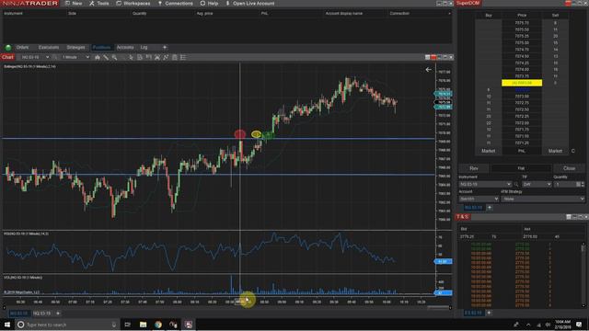Screen dimensions: 589x331
Task: Open the Windows Start menu
Action: (7, 325)
